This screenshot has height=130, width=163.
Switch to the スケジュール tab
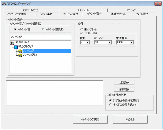pos(83,10)
